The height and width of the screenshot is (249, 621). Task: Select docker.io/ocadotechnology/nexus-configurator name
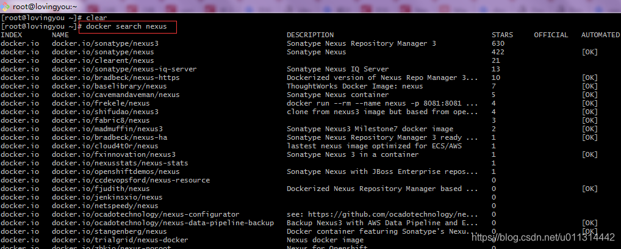(146, 214)
